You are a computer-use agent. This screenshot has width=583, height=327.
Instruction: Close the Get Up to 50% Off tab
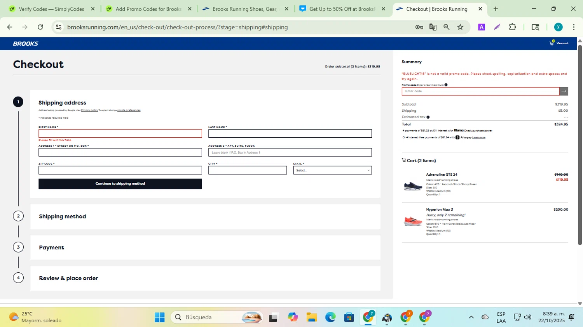click(383, 9)
